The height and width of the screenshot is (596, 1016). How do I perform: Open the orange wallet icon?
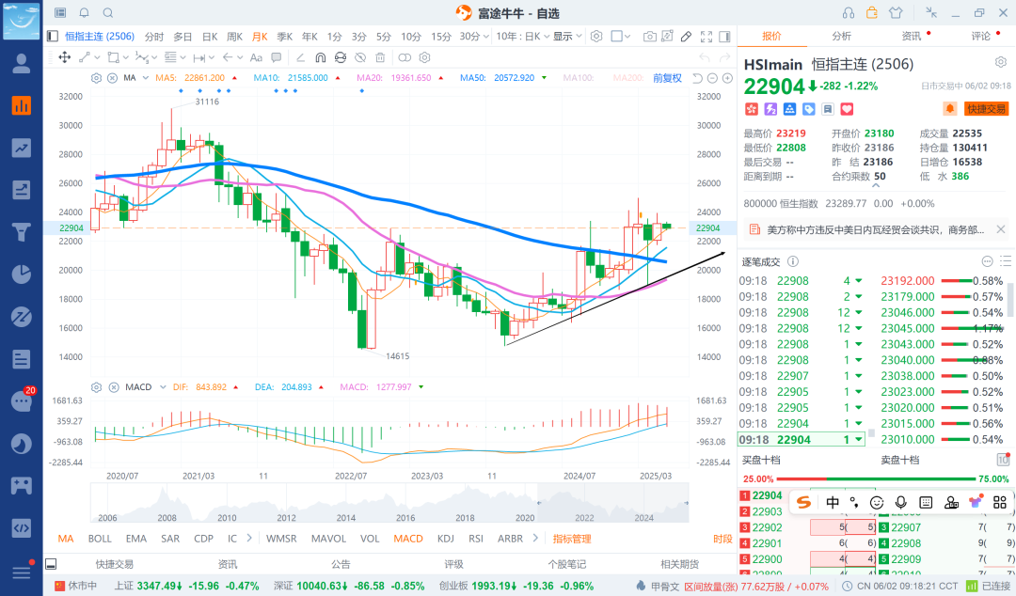[x=872, y=12]
